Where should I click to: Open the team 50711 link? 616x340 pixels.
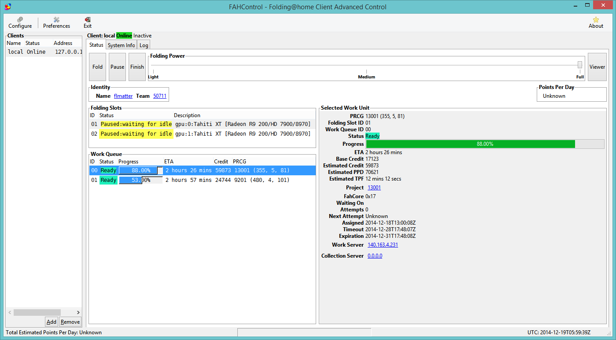(x=160, y=96)
